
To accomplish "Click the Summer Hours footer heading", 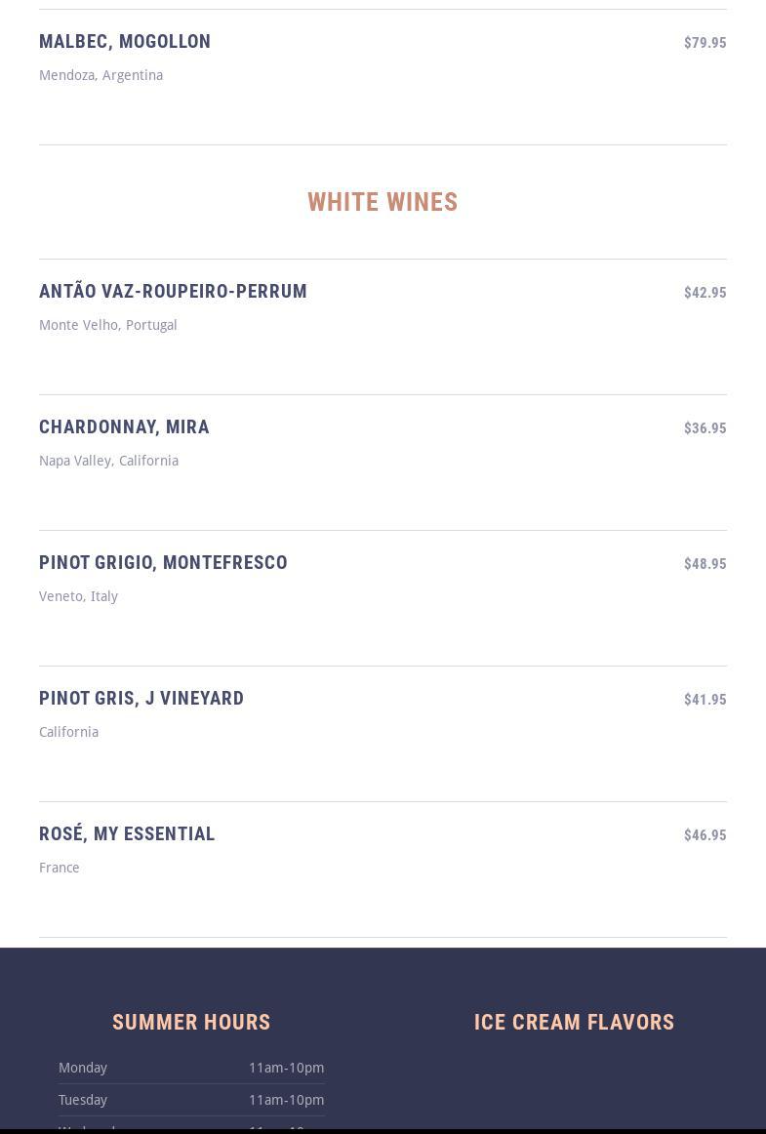I will tap(191, 1023).
